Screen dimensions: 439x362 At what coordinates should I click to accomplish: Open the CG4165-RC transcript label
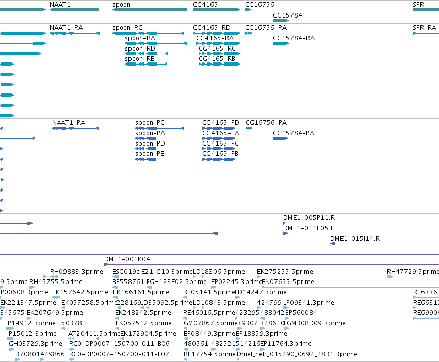217,49
